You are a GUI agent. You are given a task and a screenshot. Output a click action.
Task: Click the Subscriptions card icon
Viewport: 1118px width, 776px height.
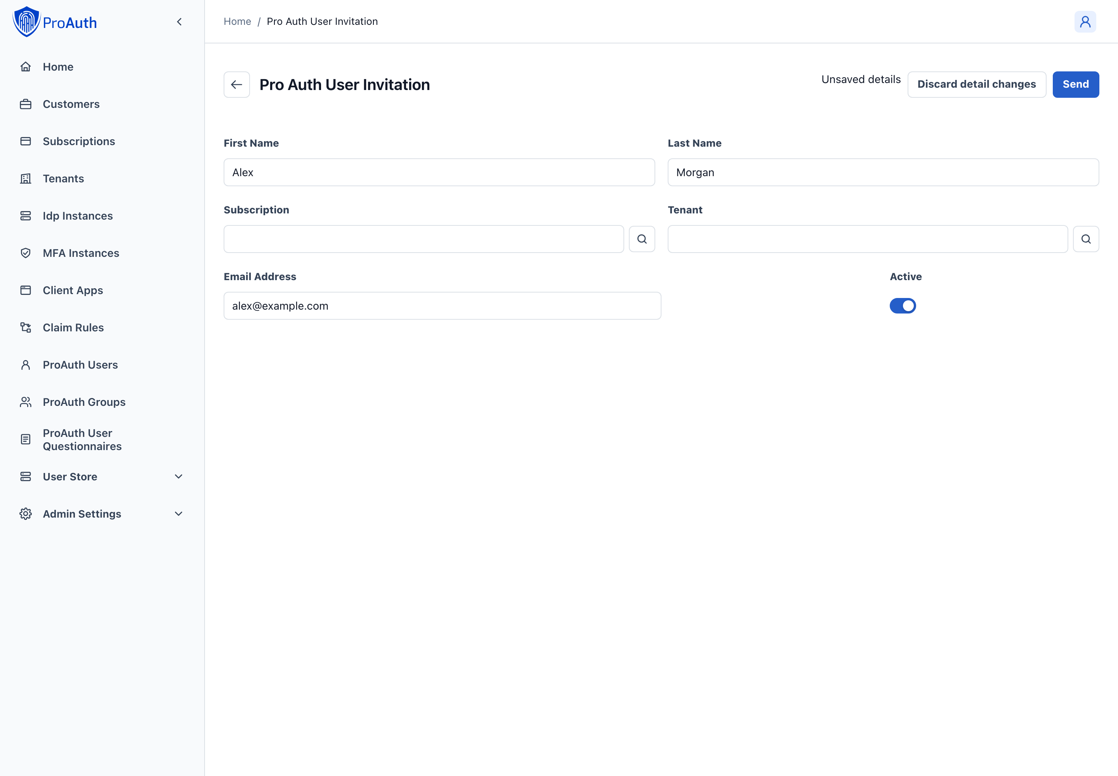pos(26,142)
